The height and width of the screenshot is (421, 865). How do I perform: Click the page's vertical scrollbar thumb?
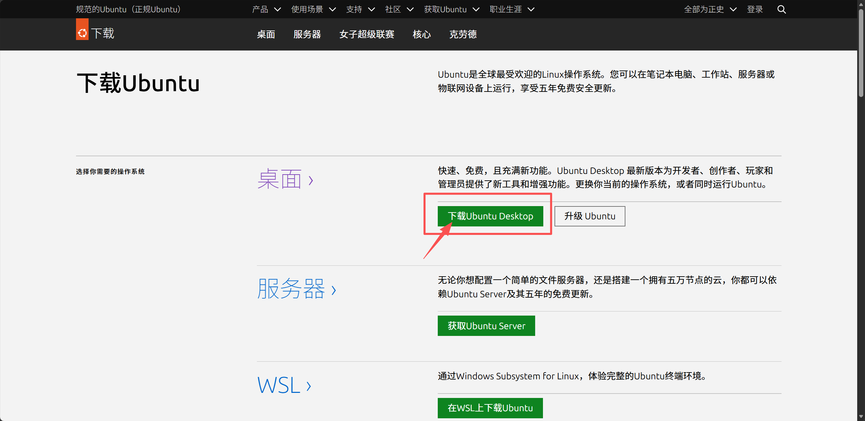pyautogui.click(x=861, y=53)
